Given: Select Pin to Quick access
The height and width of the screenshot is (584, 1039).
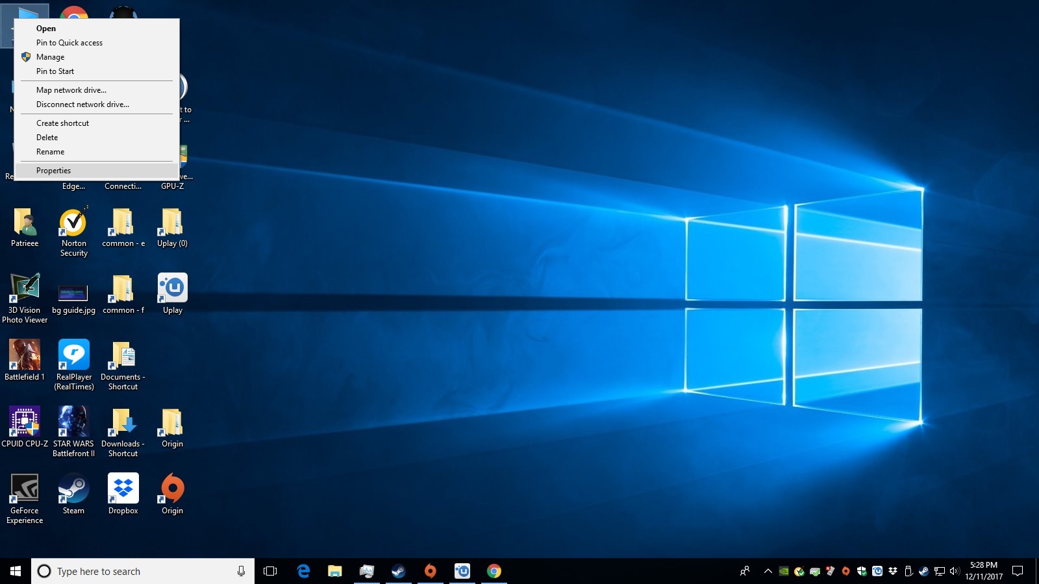Looking at the screenshot, I should coord(96,43).
